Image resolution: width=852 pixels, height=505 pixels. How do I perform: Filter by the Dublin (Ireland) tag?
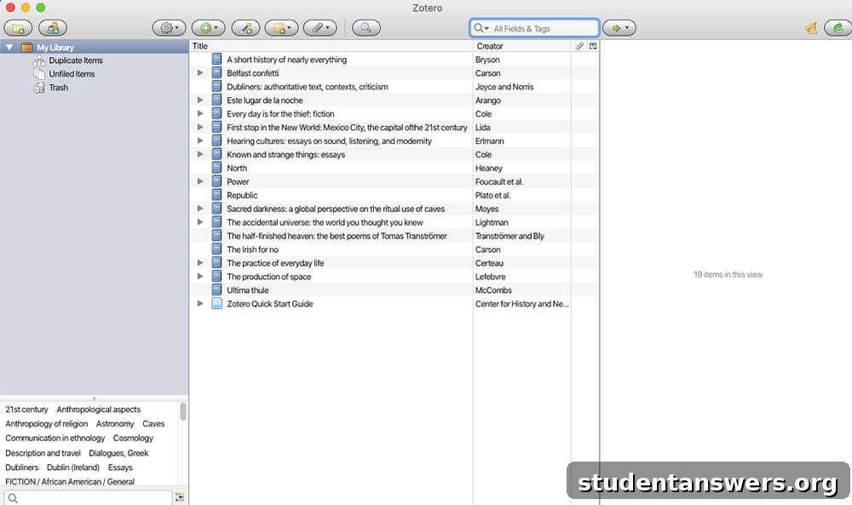72,468
